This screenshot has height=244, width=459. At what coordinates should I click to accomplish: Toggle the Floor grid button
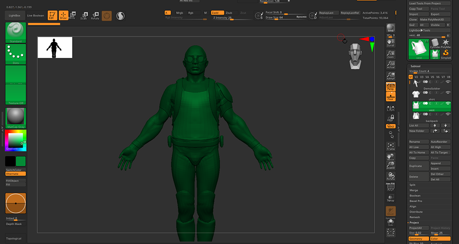pos(391,97)
